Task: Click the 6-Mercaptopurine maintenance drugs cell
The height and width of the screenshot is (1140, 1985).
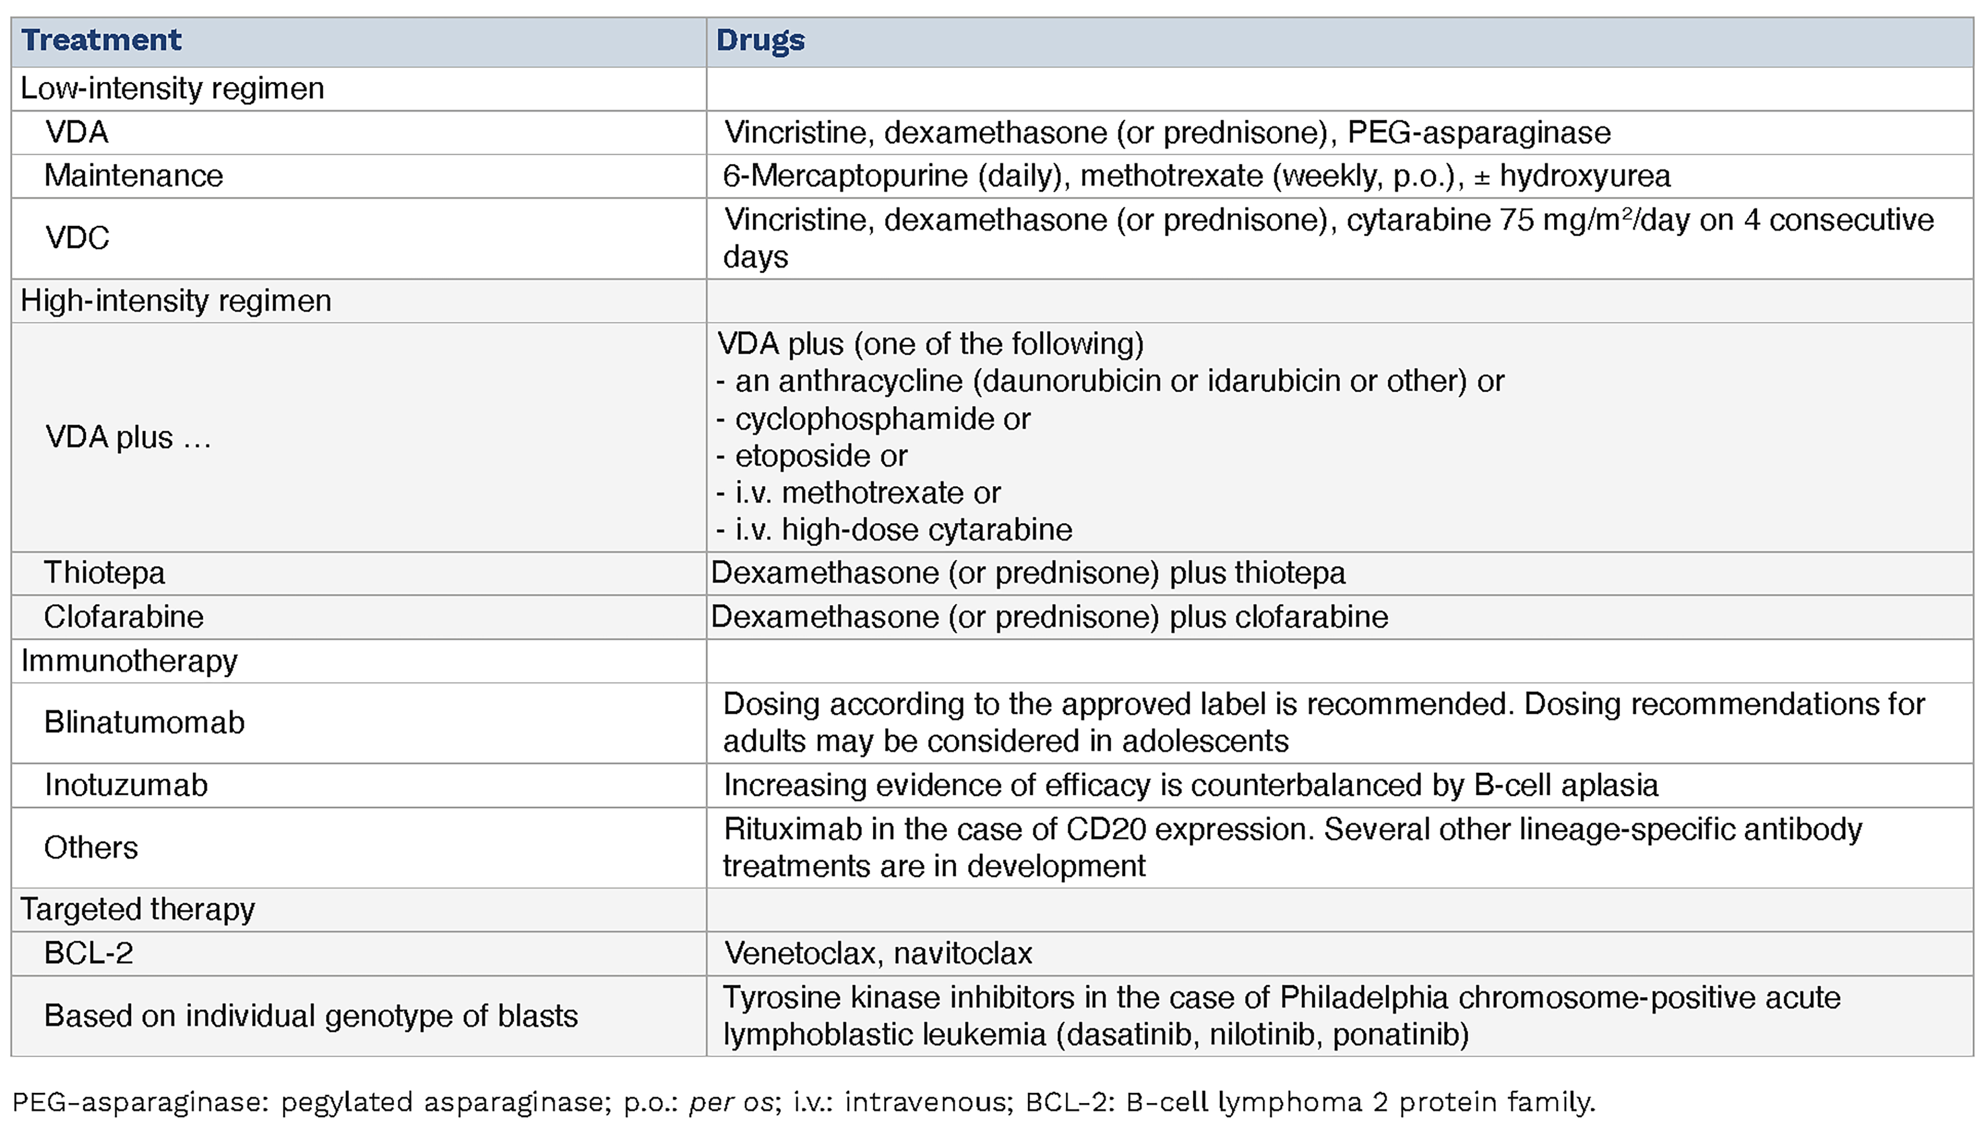Action: pos(1196,176)
